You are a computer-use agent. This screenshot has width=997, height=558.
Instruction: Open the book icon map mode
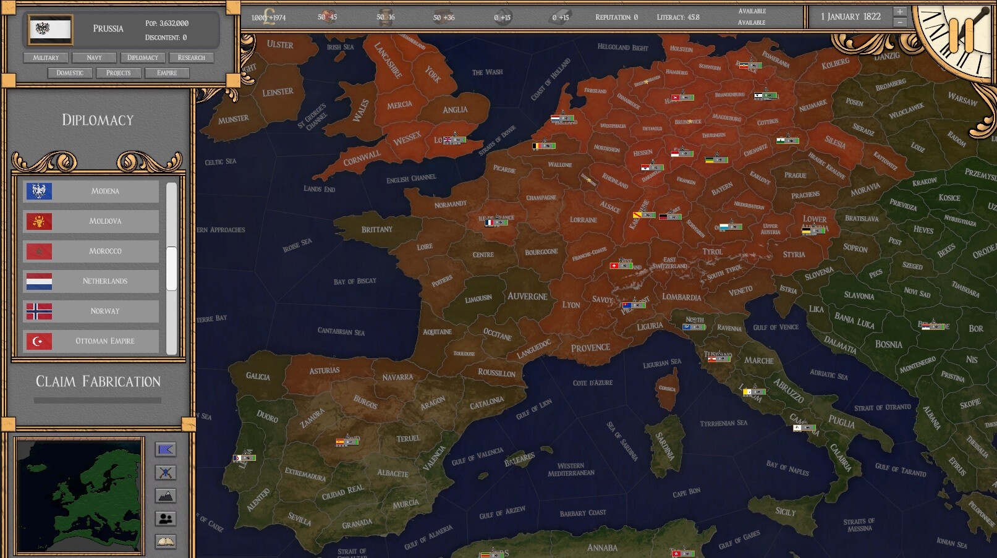pos(165,542)
